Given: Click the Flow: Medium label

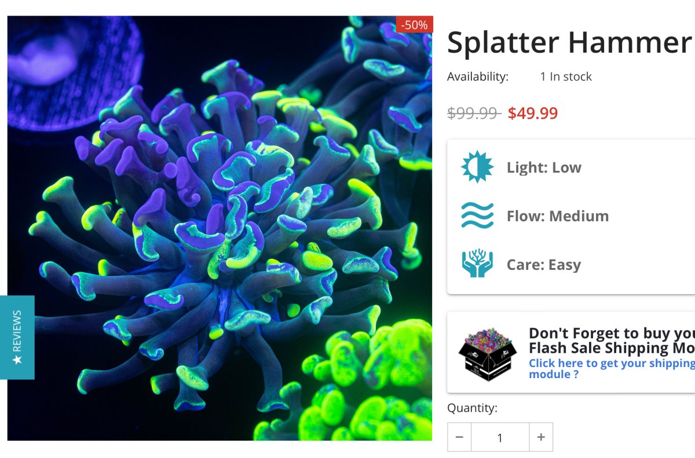Looking at the screenshot, I should (558, 216).
